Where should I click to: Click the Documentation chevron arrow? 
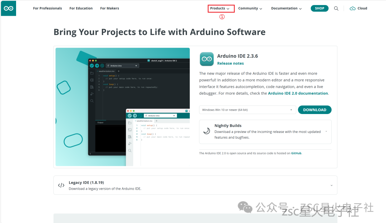(x=300, y=9)
